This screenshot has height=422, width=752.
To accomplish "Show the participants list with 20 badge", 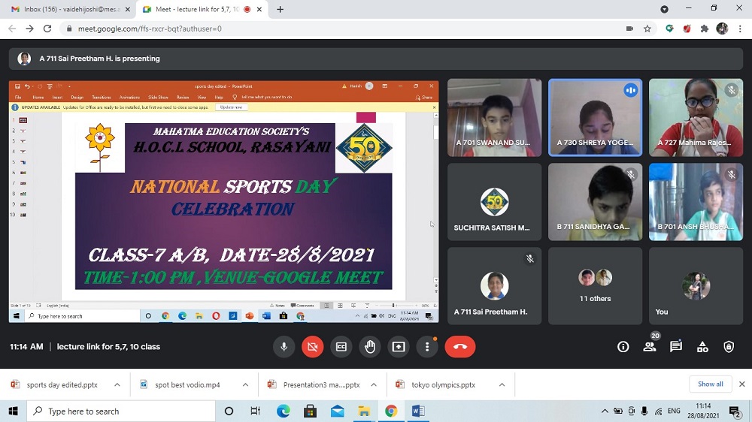I will [x=650, y=347].
